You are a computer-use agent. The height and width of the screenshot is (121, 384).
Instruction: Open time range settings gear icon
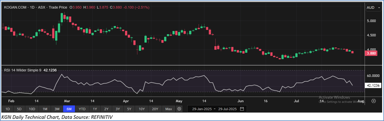pos(179,109)
